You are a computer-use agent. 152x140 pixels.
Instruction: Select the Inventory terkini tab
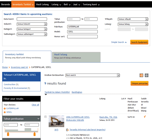click(x=27, y=56)
